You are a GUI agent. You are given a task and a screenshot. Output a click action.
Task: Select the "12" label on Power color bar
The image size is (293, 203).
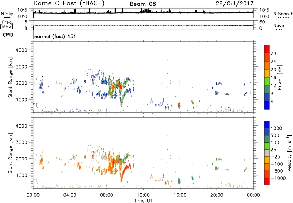point(273,86)
